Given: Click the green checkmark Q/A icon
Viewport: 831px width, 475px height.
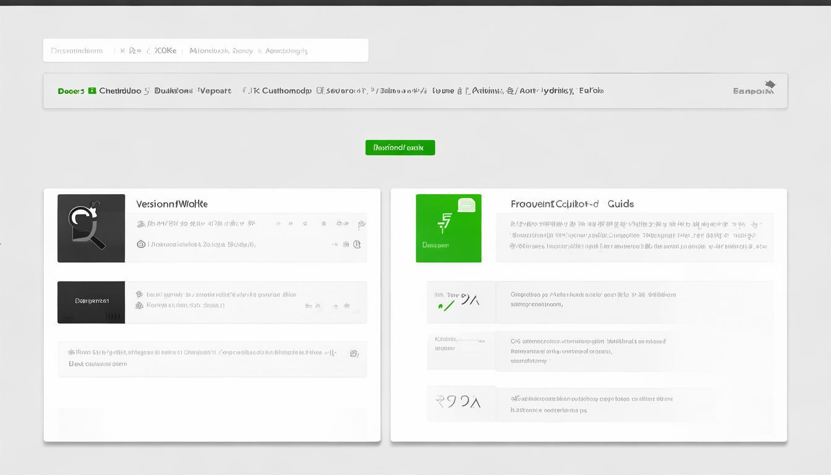Looking at the screenshot, I should 458,302.
